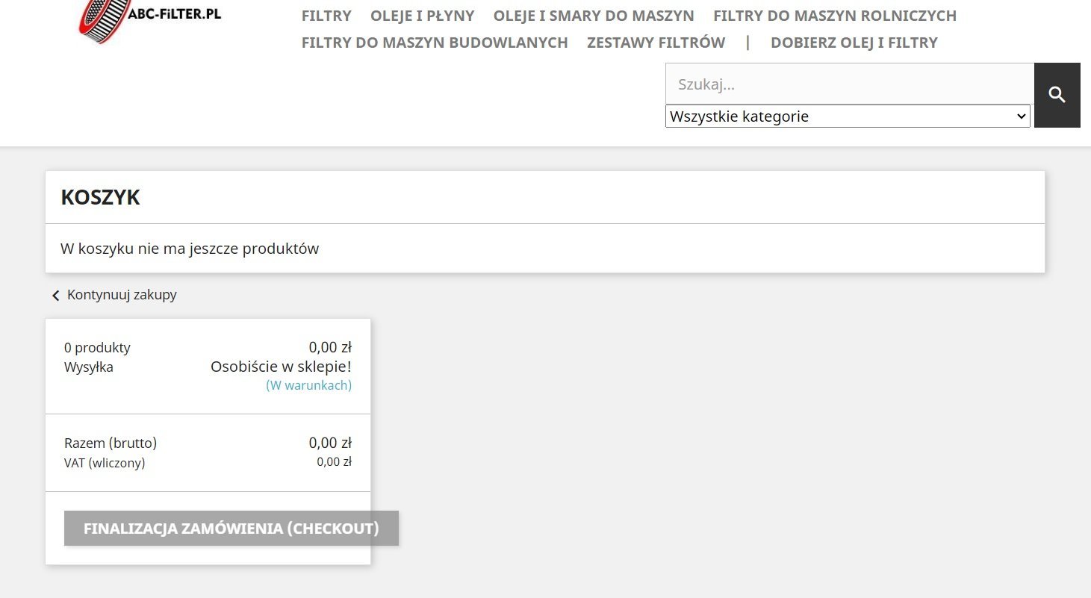The height and width of the screenshot is (598, 1091).
Task: Click the empty cart message text
Action: pos(190,249)
